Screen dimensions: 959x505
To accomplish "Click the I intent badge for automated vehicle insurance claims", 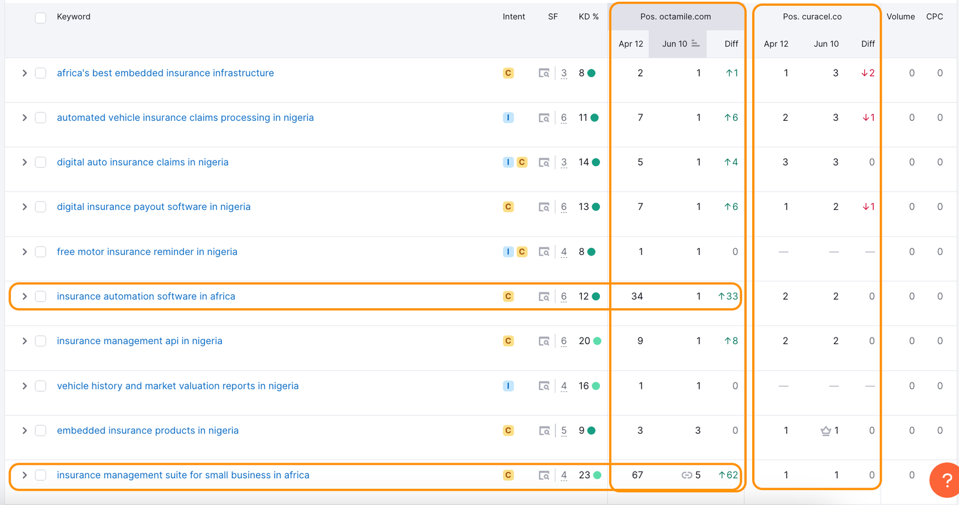I will click(508, 118).
